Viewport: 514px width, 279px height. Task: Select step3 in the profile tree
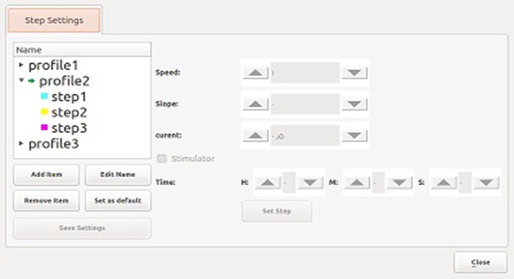point(68,128)
